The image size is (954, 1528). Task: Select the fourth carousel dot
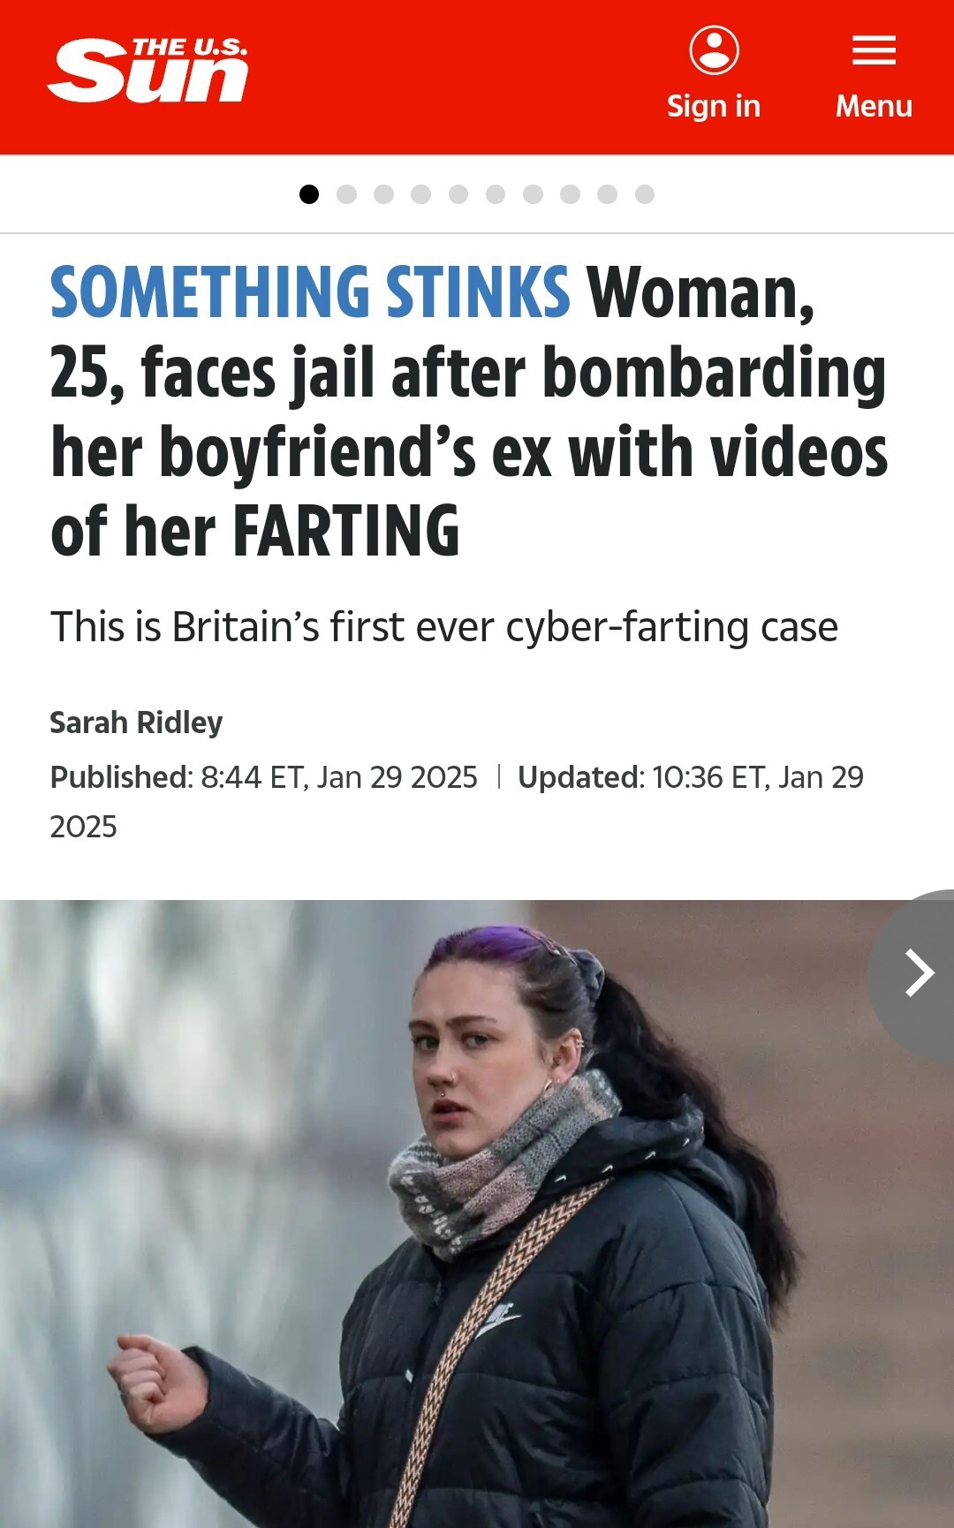pos(421,194)
